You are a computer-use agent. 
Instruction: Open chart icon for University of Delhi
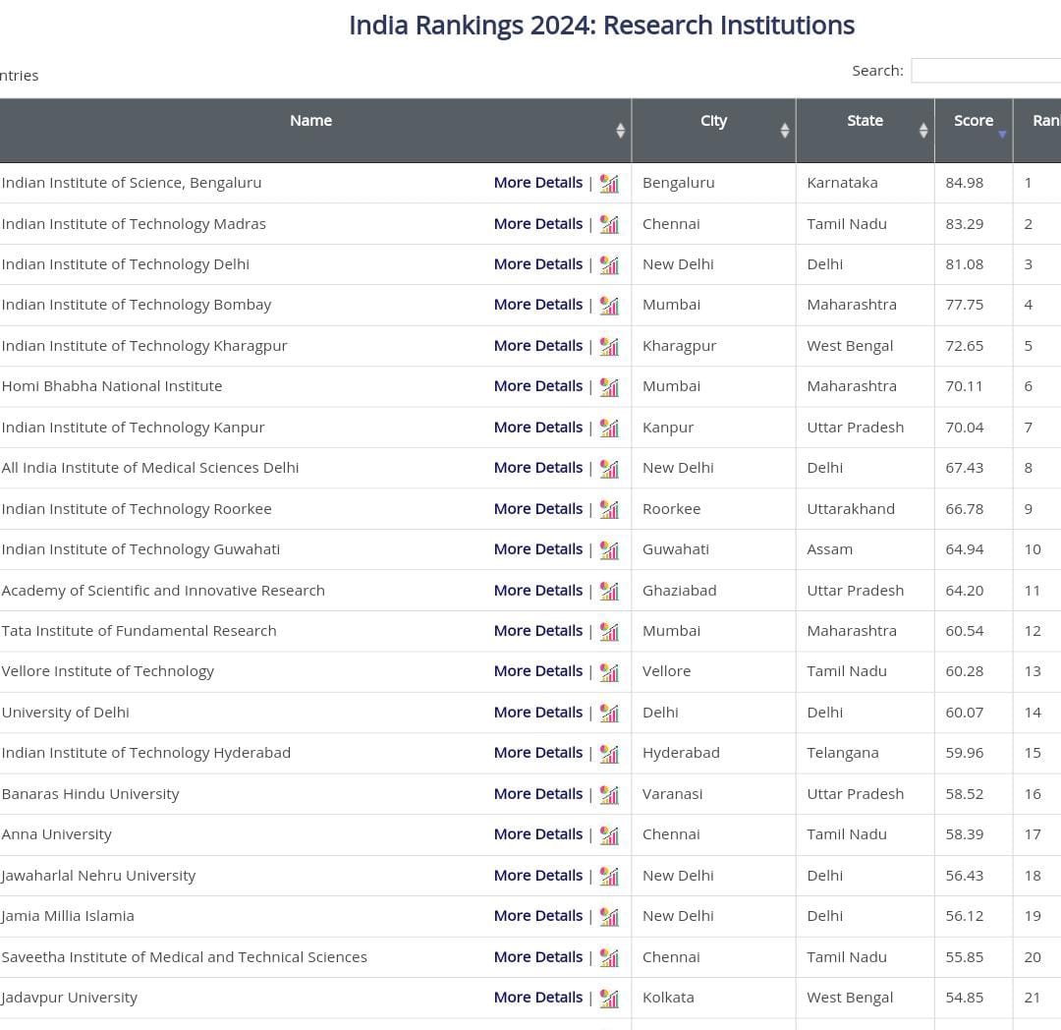pyautogui.click(x=609, y=713)
